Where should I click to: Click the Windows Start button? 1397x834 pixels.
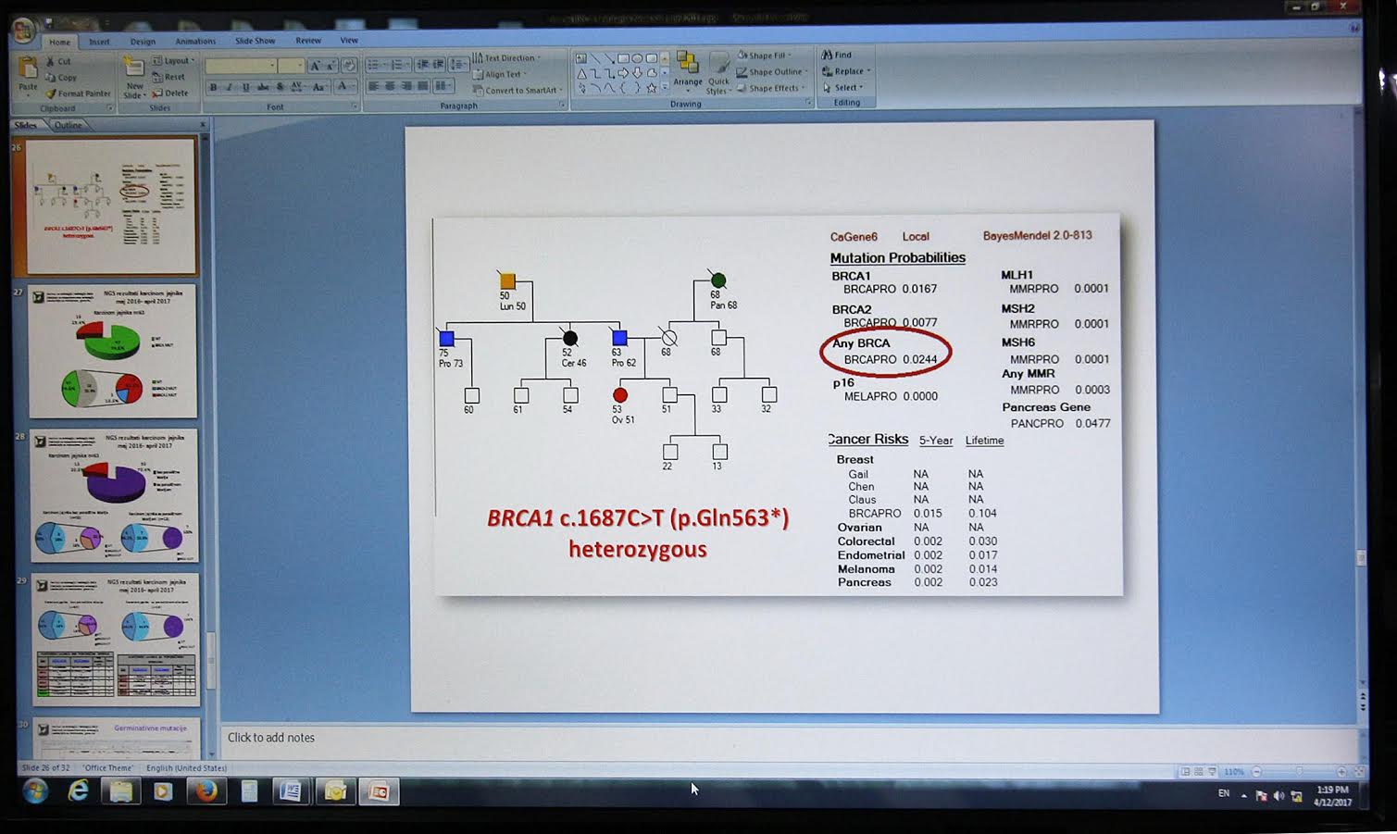pos(36,791)
